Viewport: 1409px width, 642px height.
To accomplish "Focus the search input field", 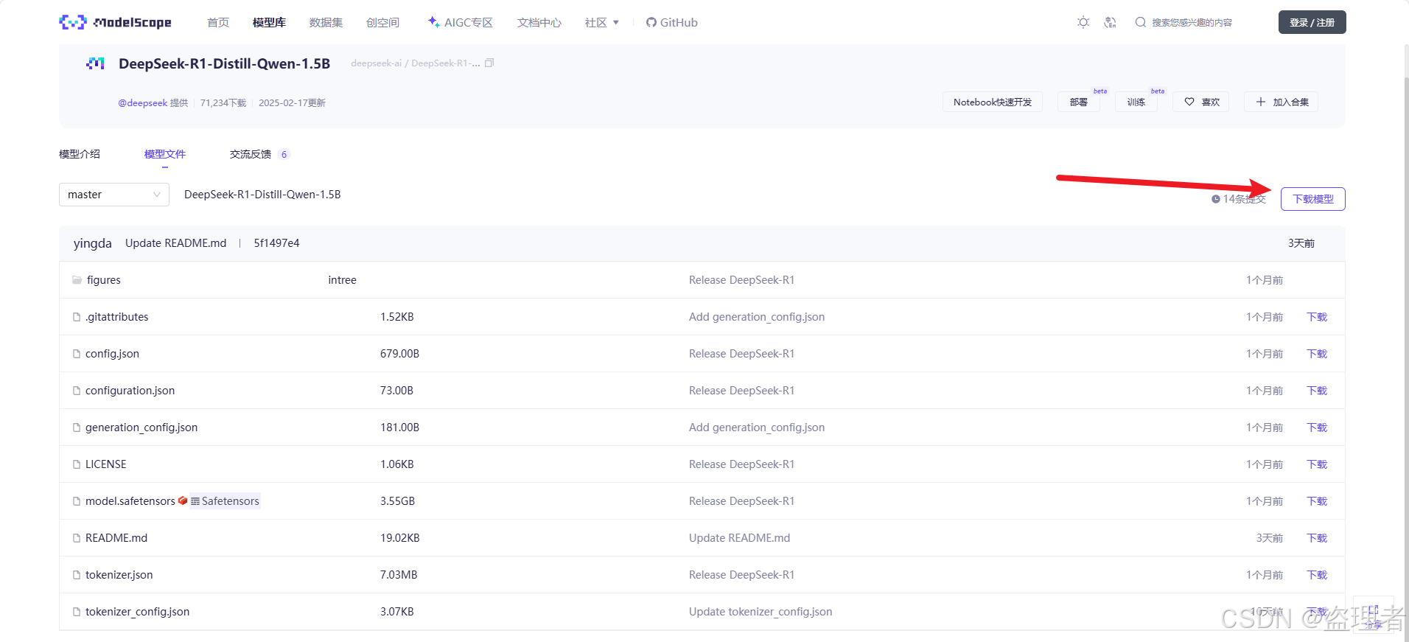I will tap(1192, 22).
